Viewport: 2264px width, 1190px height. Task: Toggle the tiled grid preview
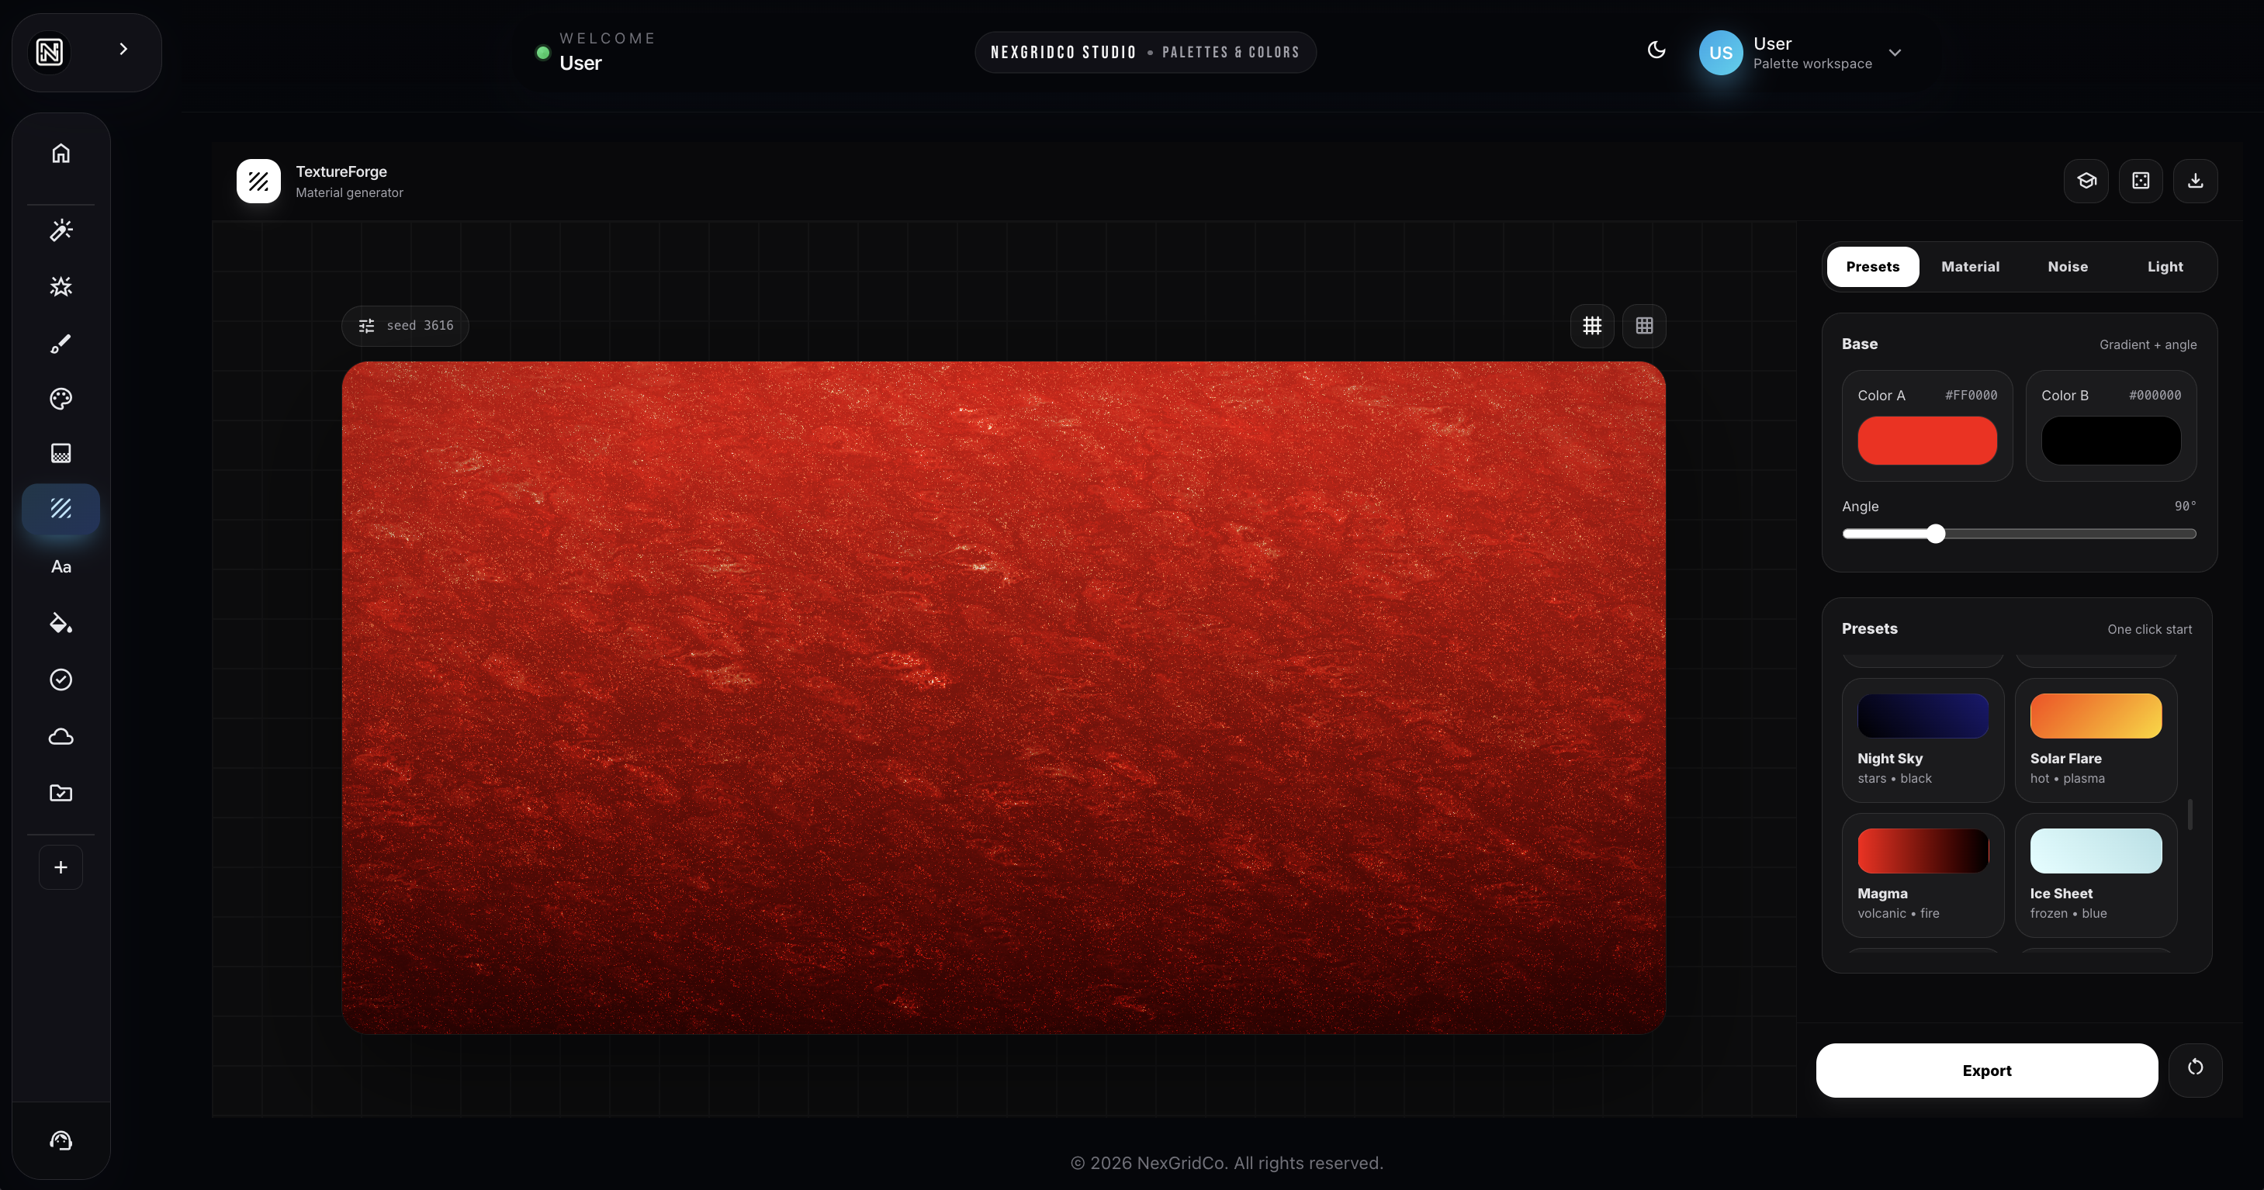pyautogui.click(x=1643, y=326)
